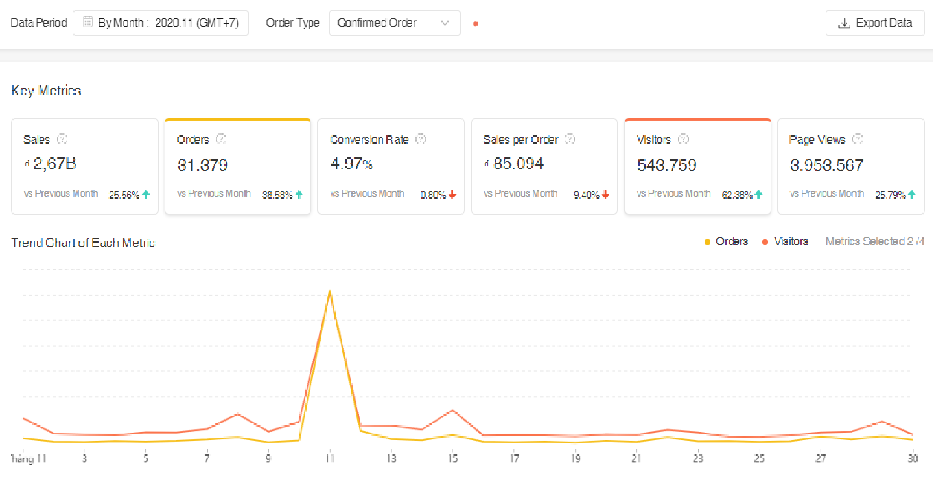Click the Visitors value 543.759
The image size is (934, 481).
(x=667, y=165)
